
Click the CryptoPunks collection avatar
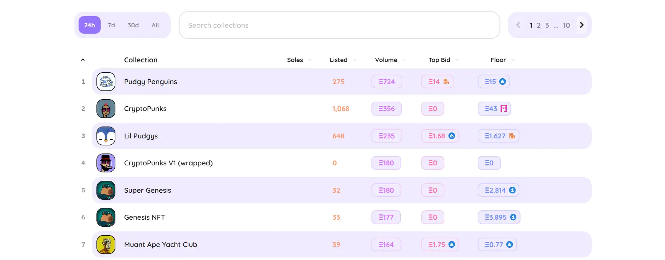[x=106, y=109]
